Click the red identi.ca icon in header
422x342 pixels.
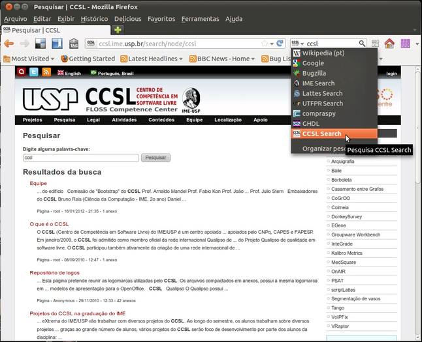click(x=22, y=72)
